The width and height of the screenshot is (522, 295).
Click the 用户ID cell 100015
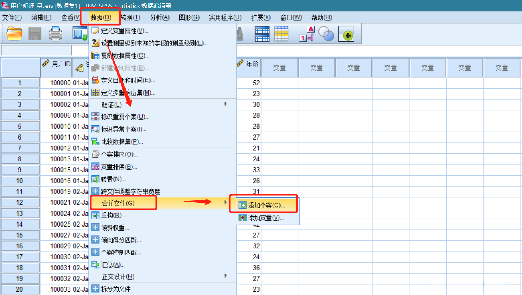(56, 170)
